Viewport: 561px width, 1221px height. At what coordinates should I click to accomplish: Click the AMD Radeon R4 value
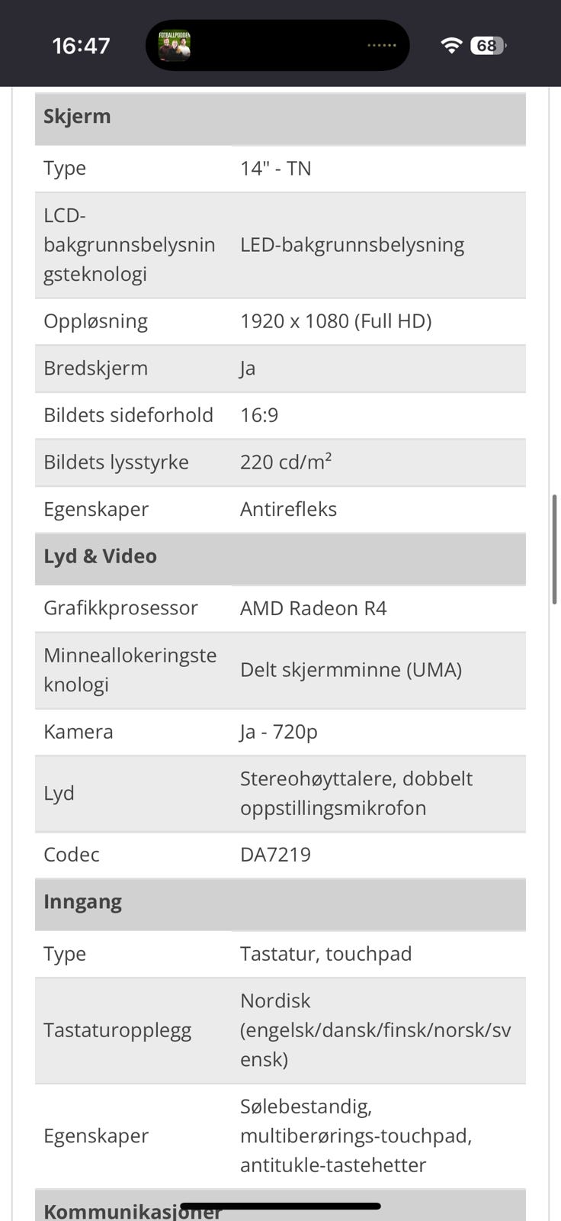313,608
